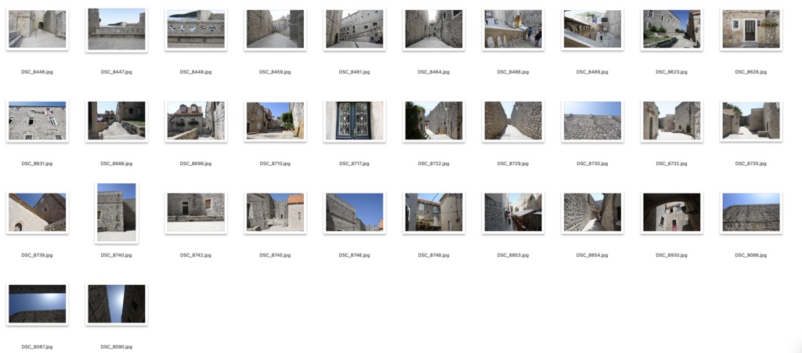
Task: Open the DSC_8448.jpg photo thumbnail
Action: click(195, 29)
